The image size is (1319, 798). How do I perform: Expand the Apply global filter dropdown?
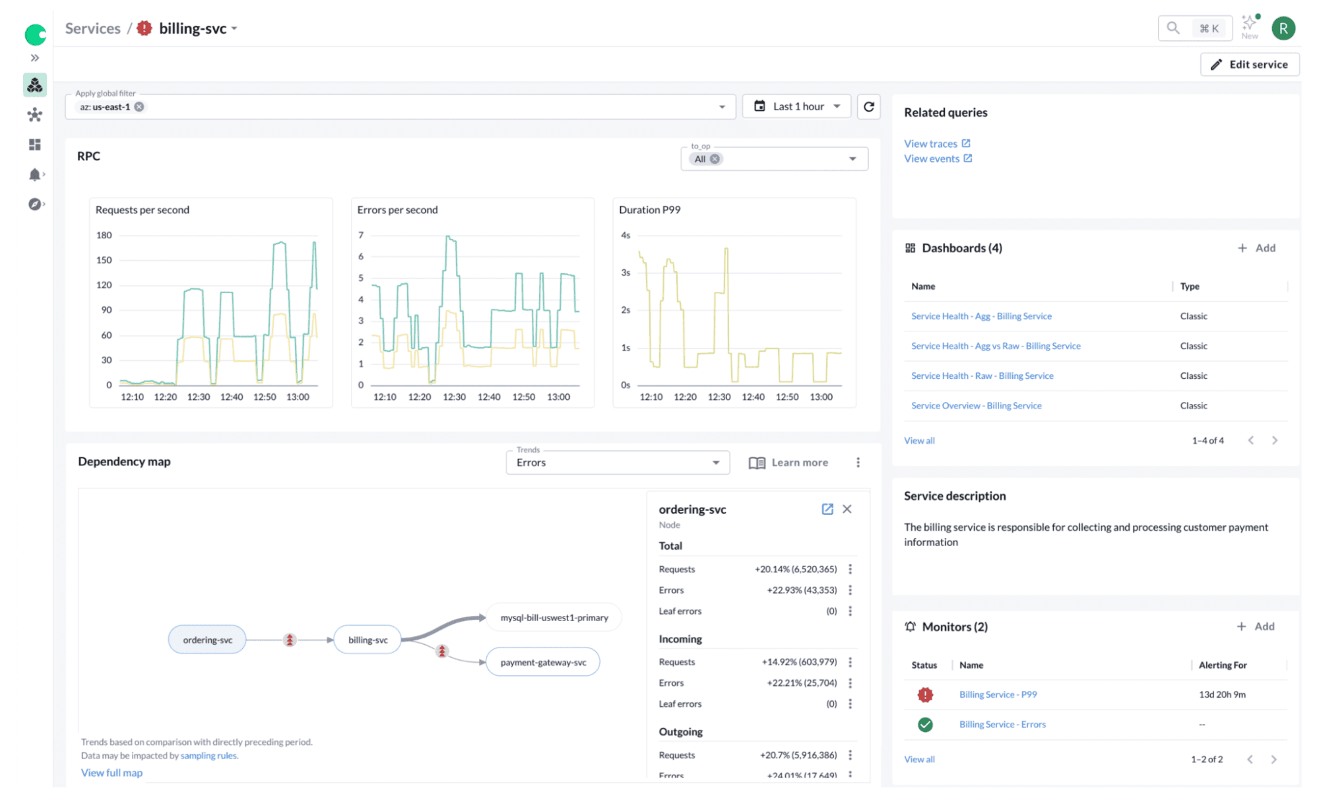click(721, 106)
